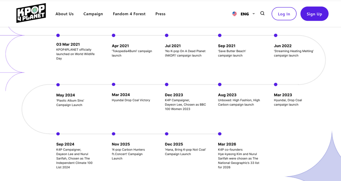341x181 pixels.
Task: Select the Apr 2021 timeline dot
Action: pyautogui.click(x=114, y=35)
